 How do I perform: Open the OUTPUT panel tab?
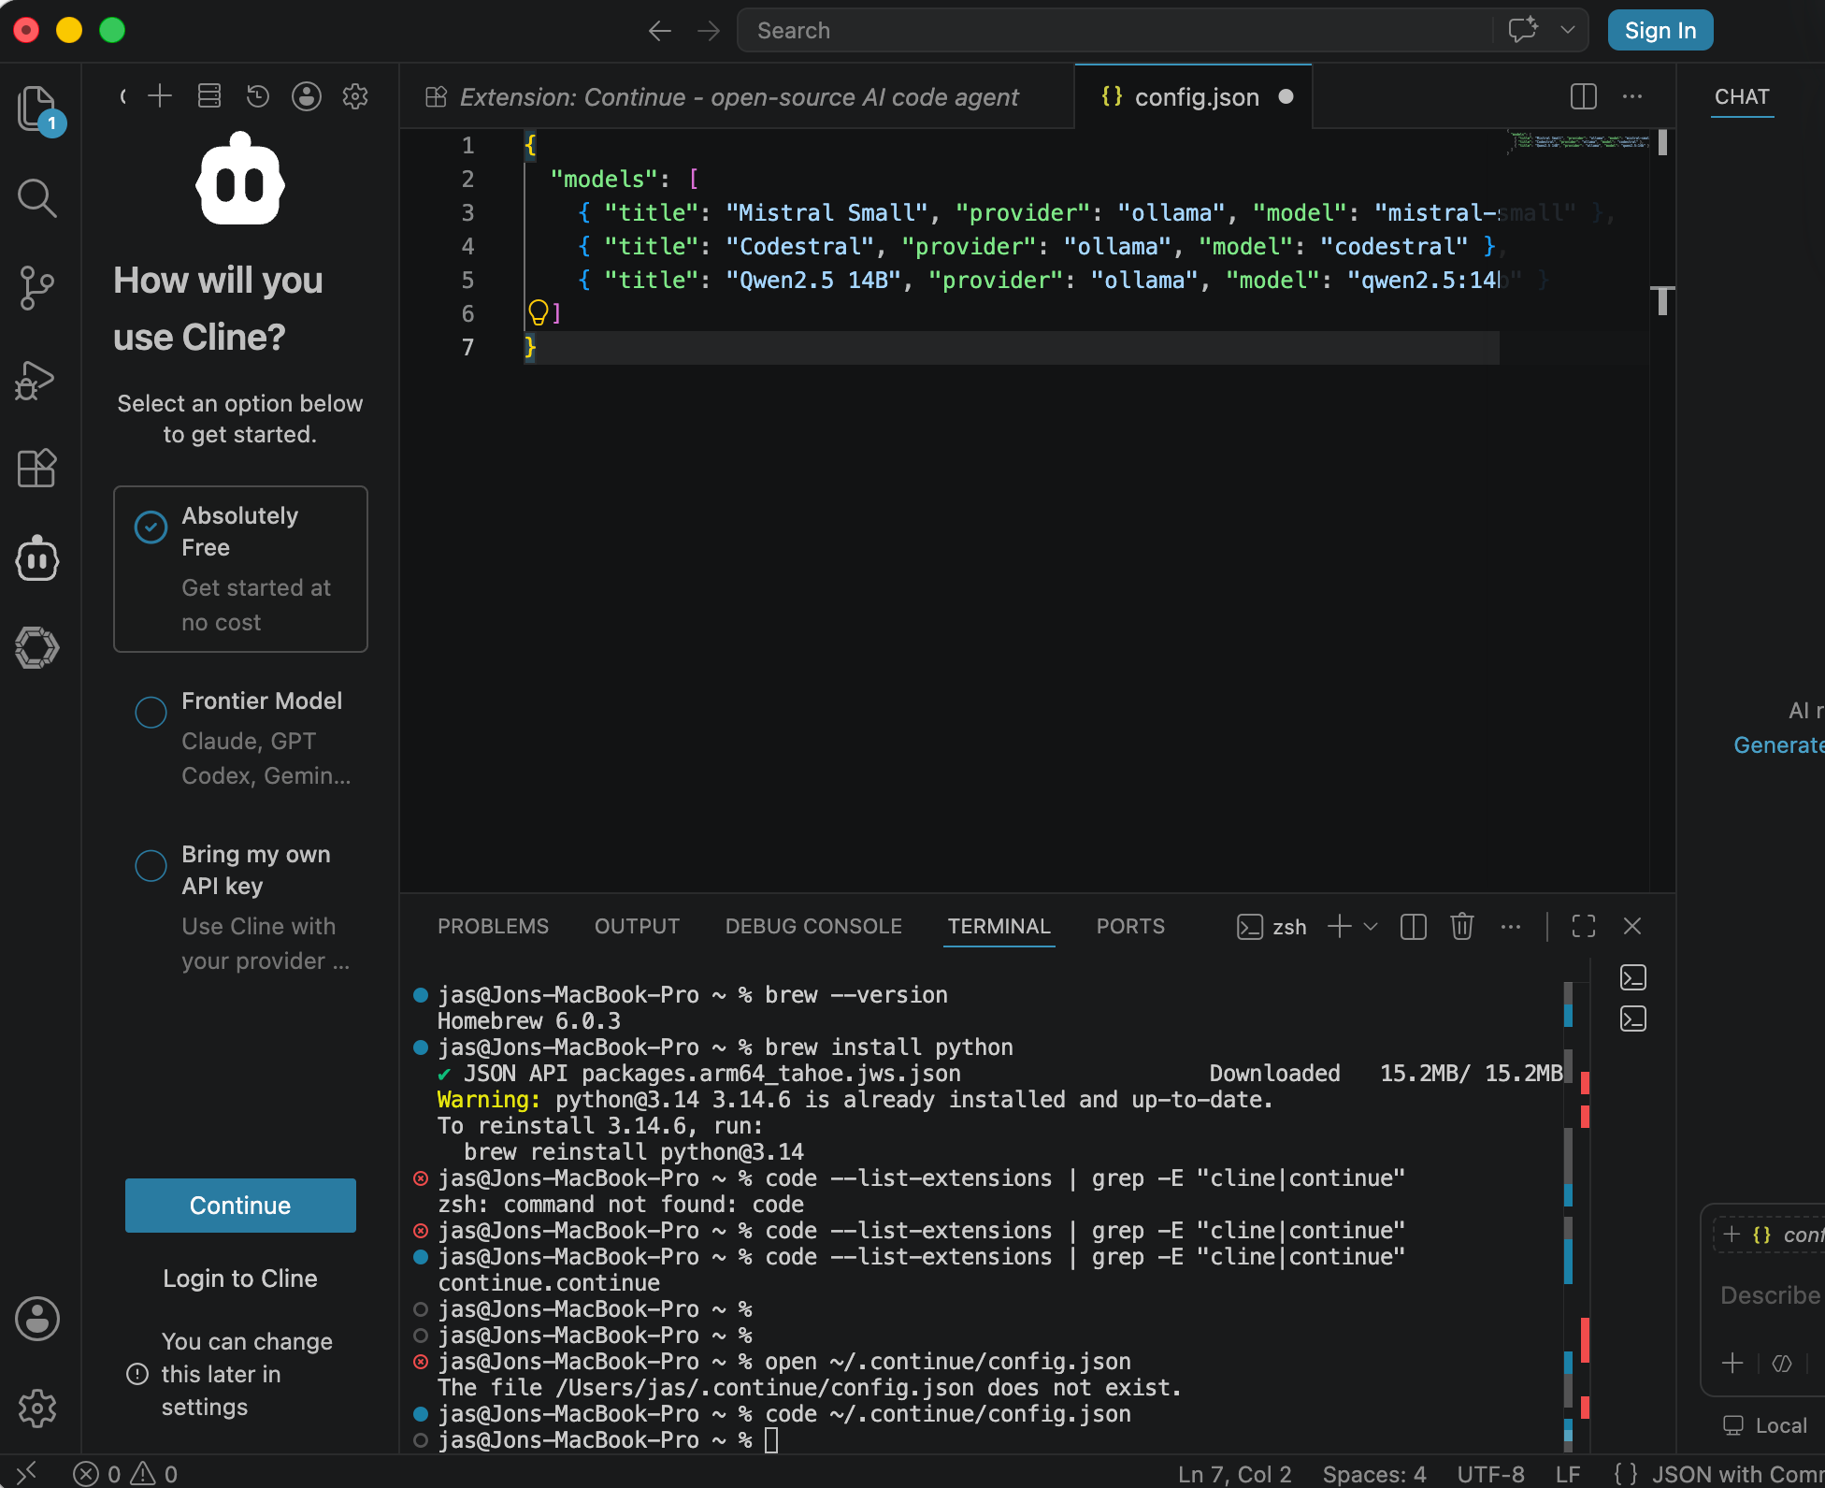[x=637, y=927]
